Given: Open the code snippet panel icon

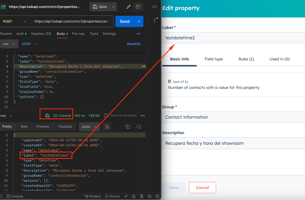Looking at the screenshot, I should pyautogui.click(x=154, y=6).
